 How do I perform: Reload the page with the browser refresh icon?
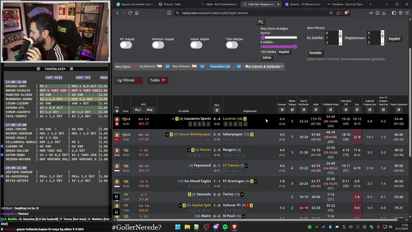click(130, 13)
